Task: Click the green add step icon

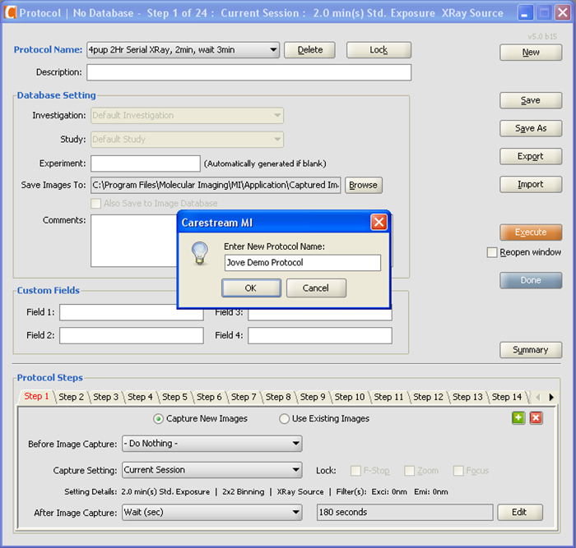Action: tap(518, 418)
